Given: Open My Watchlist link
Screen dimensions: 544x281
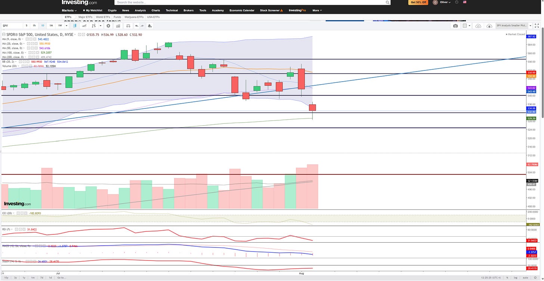Looking at the screenshot, I should click(92, 10).
